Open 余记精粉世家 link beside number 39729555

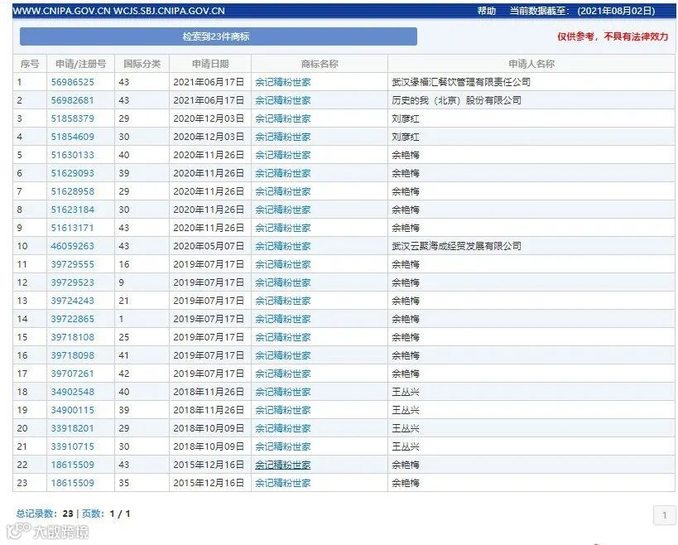283,264
